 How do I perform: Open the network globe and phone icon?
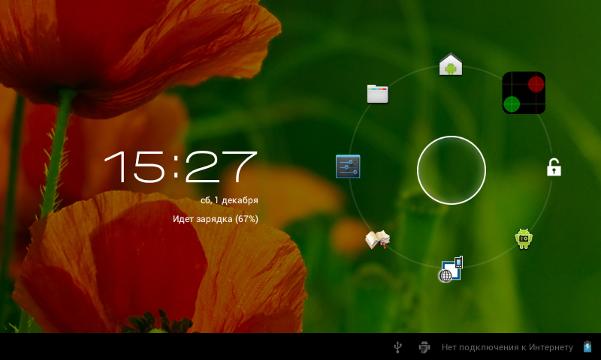pos(451,269)
